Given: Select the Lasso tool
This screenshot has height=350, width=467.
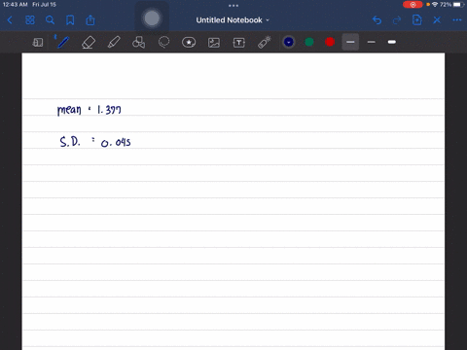Looking at the screenshot, I should pos(163,42).
